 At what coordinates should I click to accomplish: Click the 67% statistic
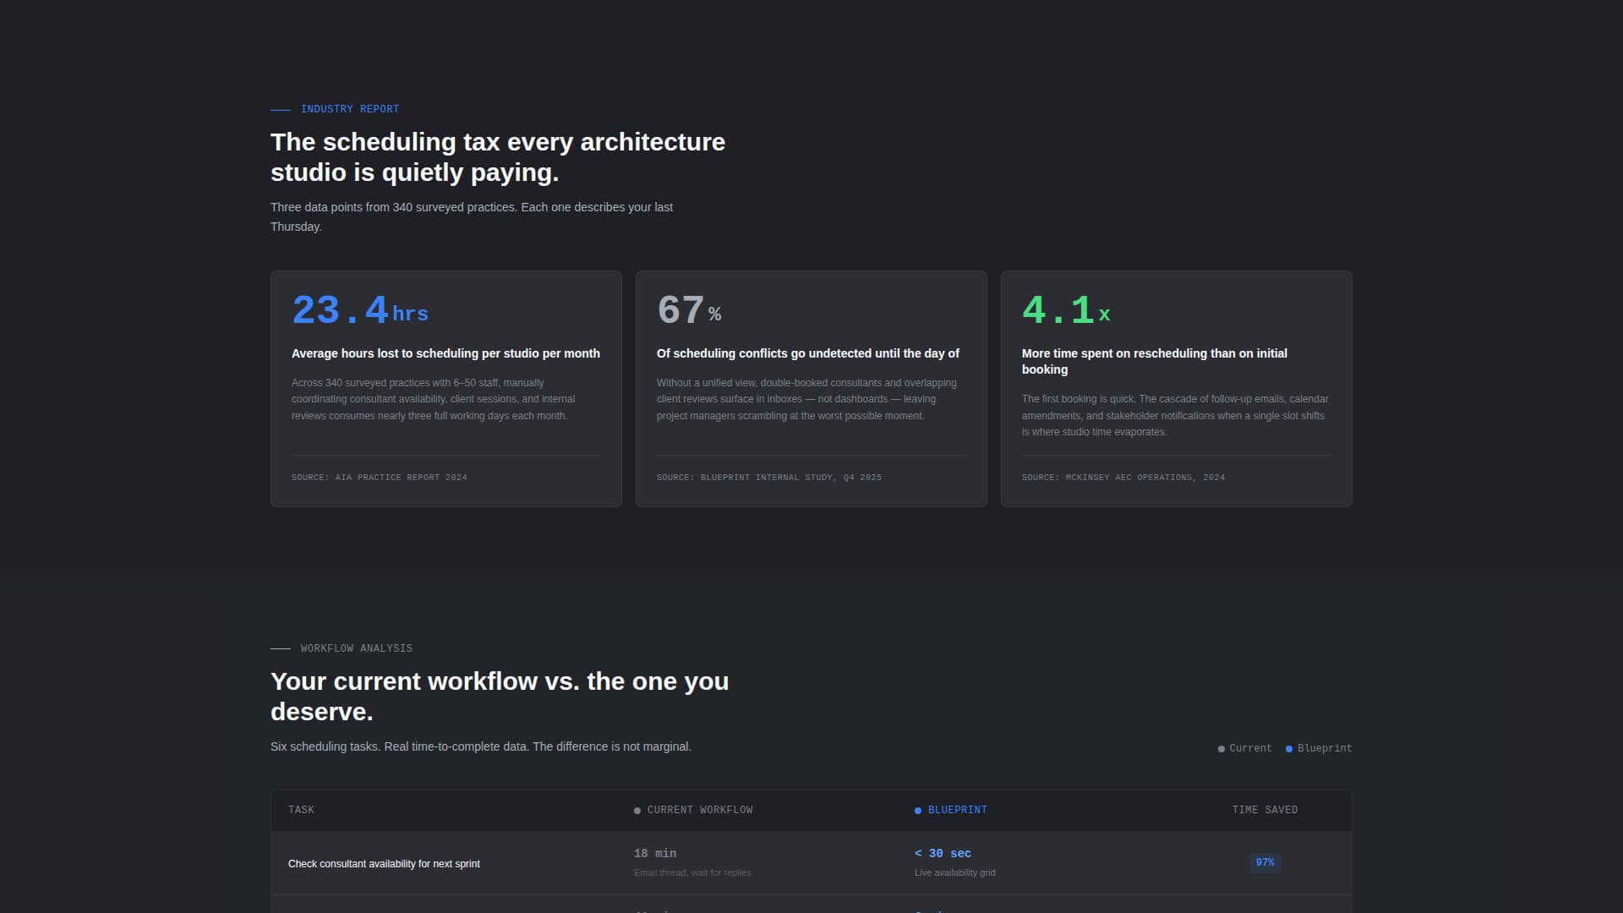coord(689,310)
